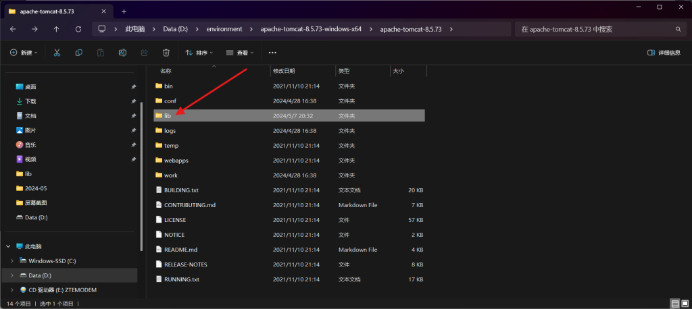This screenshot has height=309, width=692.
Task: Open the 排序 (Sort) dropdown
Action: click(x=199, y=53)
